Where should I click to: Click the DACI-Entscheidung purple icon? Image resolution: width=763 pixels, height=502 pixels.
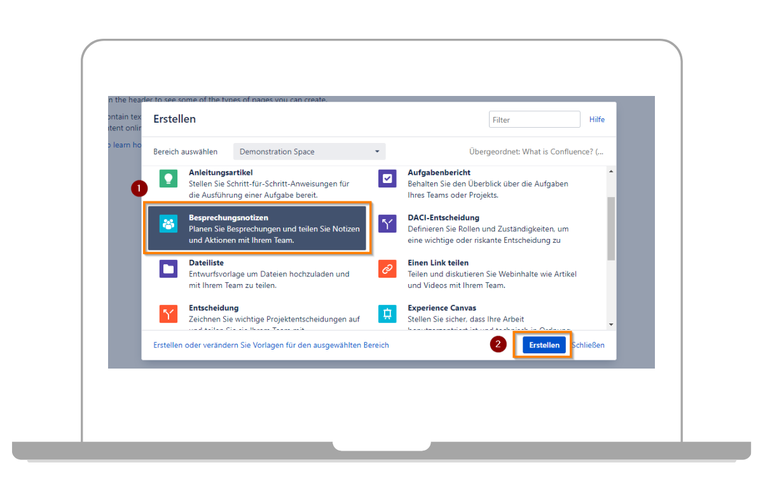coord(387,224)
